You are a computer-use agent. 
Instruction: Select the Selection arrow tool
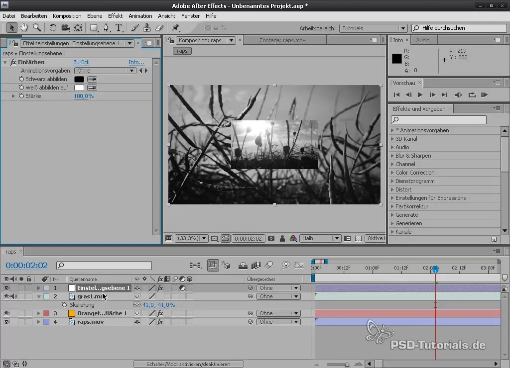coord(11,28)
